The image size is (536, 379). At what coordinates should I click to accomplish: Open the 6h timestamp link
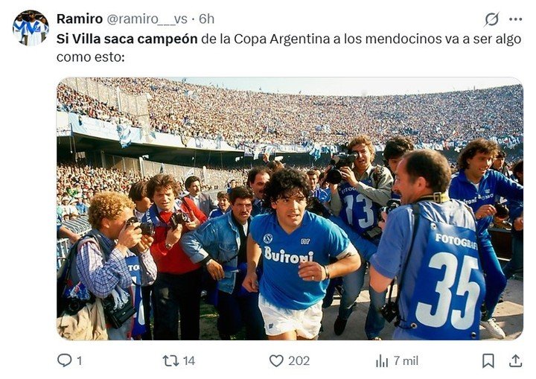click(206, 19)
